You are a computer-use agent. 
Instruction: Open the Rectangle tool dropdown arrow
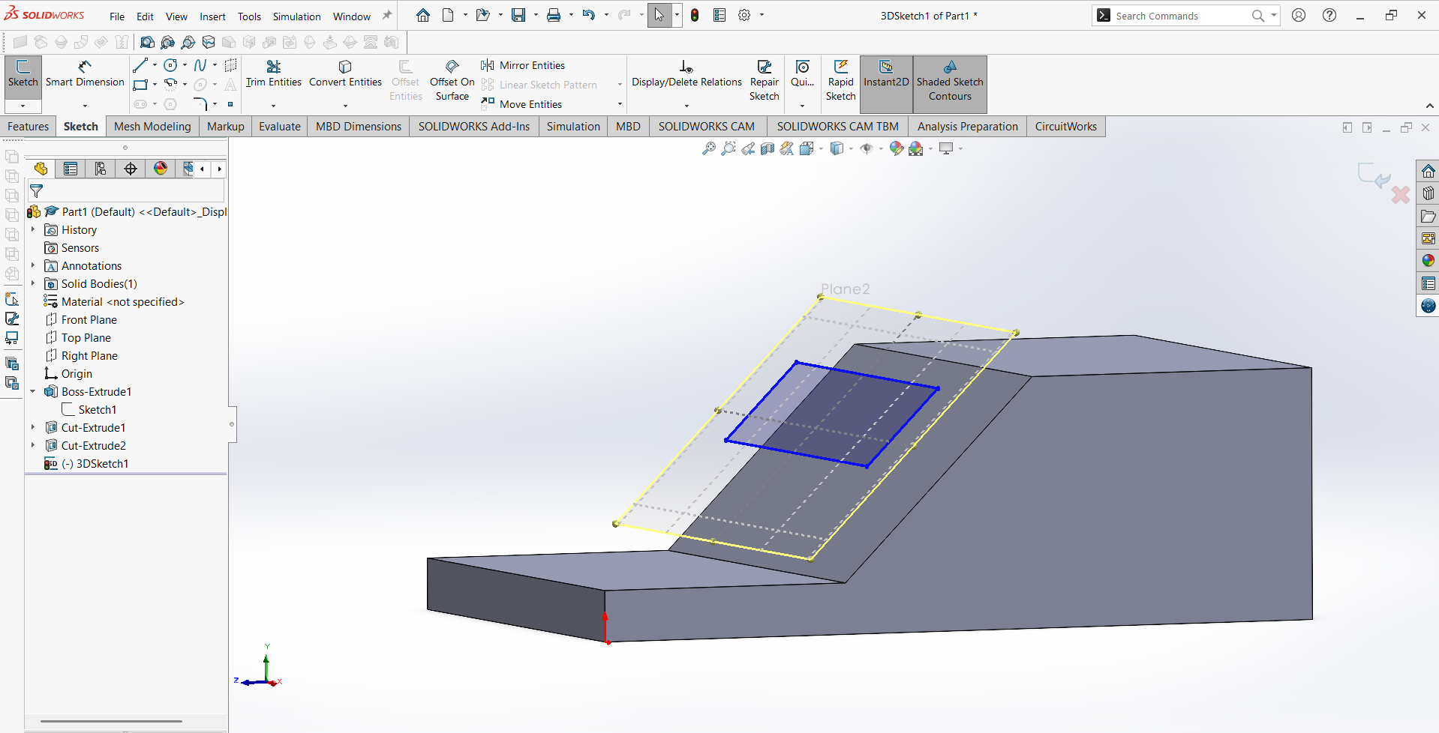155,85
